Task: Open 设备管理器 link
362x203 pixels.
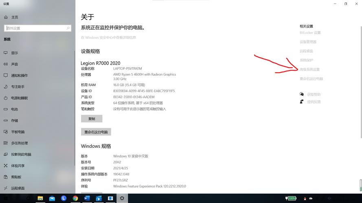Action: [308, 42]
